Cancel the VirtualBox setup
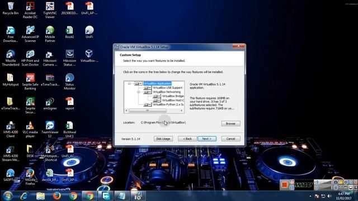Image resolution: width=358 pixels, height=201 pixels. click(230, 139)
